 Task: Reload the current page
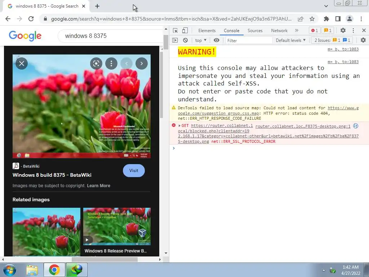pos(31,19)
